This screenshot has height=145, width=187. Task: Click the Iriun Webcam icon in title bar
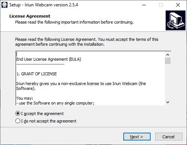[4, 5]
